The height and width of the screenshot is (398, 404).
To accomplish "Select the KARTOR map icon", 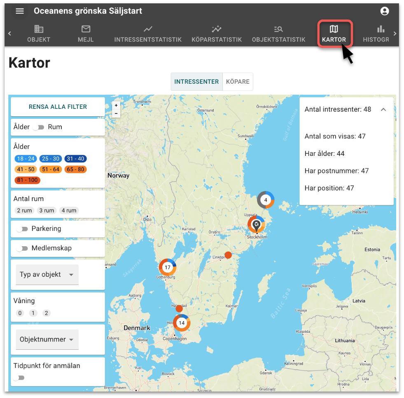I will coord(335,29).
